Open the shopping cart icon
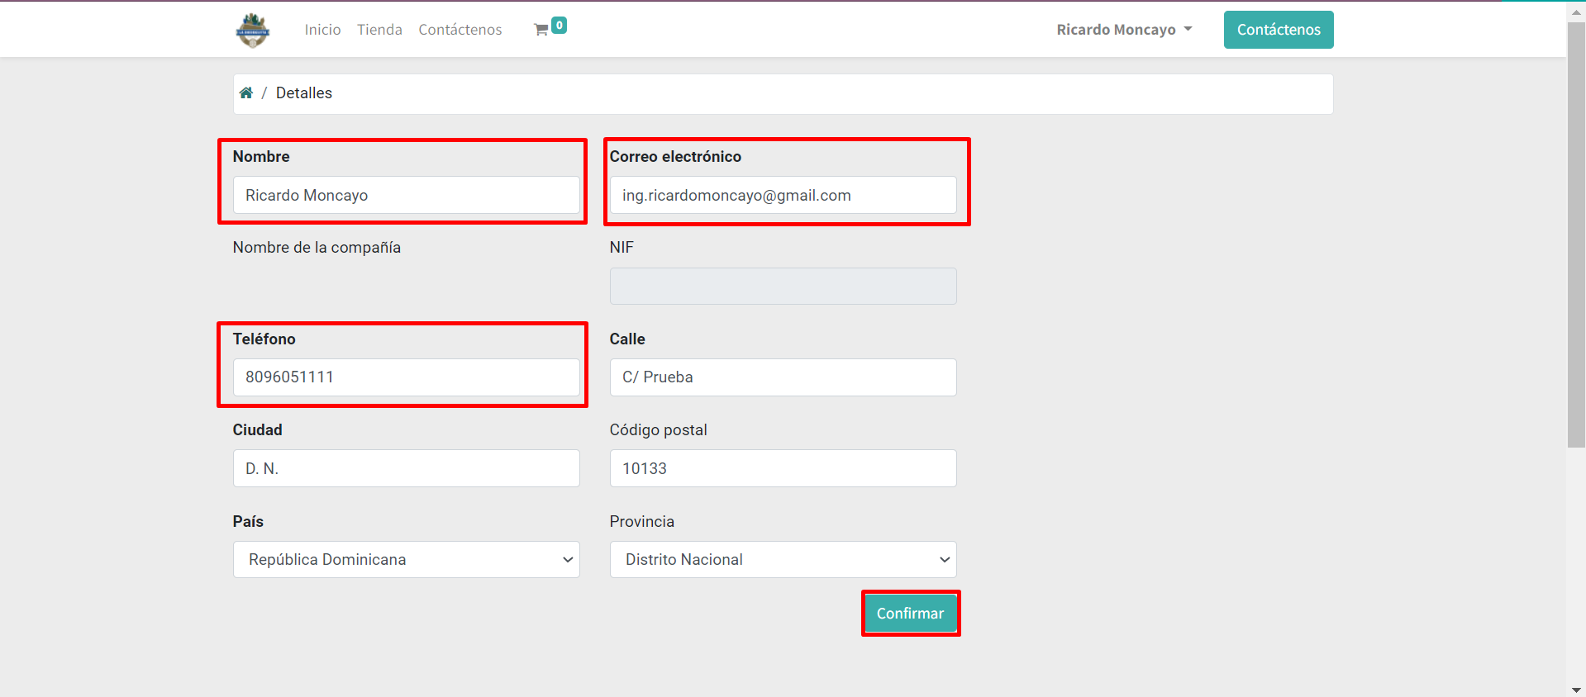1586x697 pixels. point(541,30)
